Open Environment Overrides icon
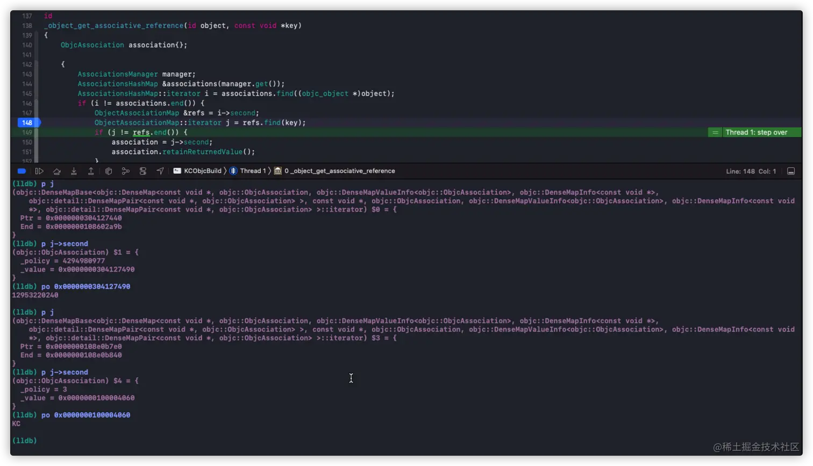The image size is (813, 466). (x=143, y=171)
